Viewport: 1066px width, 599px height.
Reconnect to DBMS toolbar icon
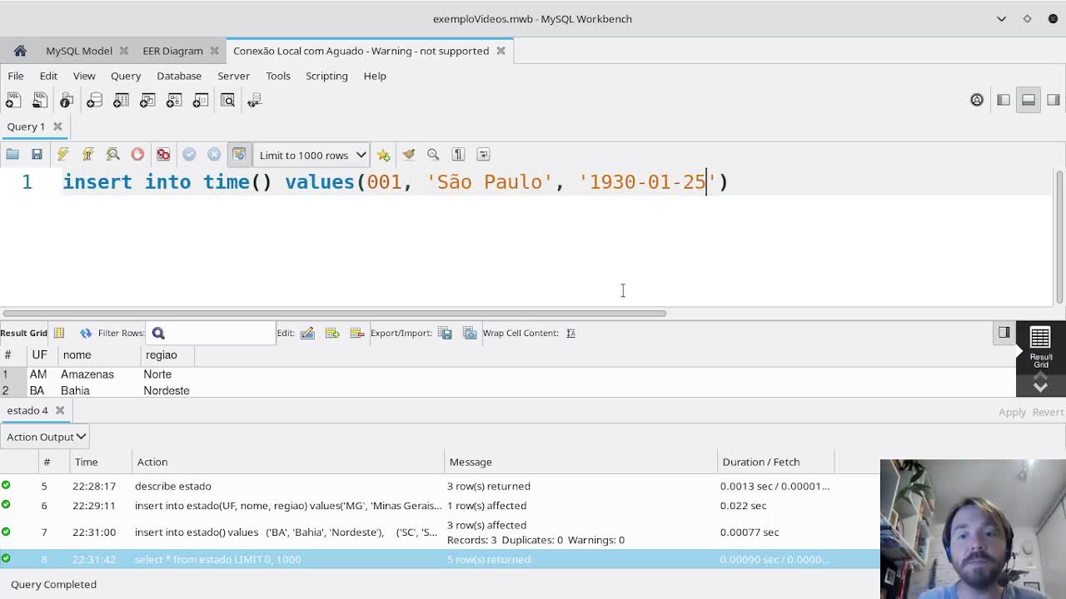(255, 100)
